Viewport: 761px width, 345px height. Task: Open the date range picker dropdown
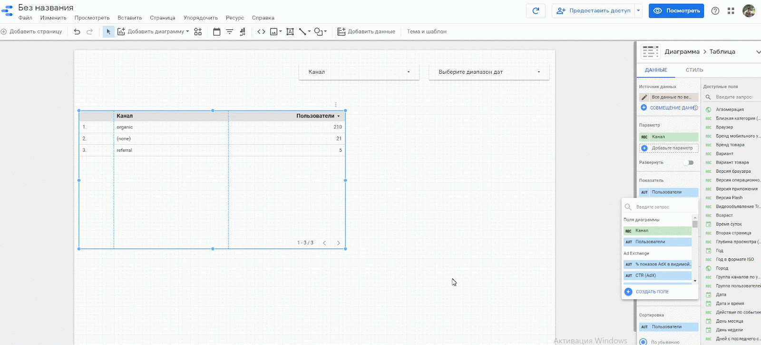point(489,72)
